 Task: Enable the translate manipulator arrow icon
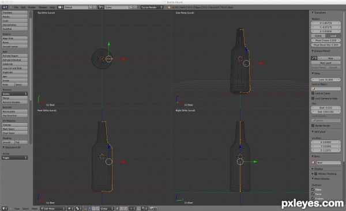coord(89,208)
